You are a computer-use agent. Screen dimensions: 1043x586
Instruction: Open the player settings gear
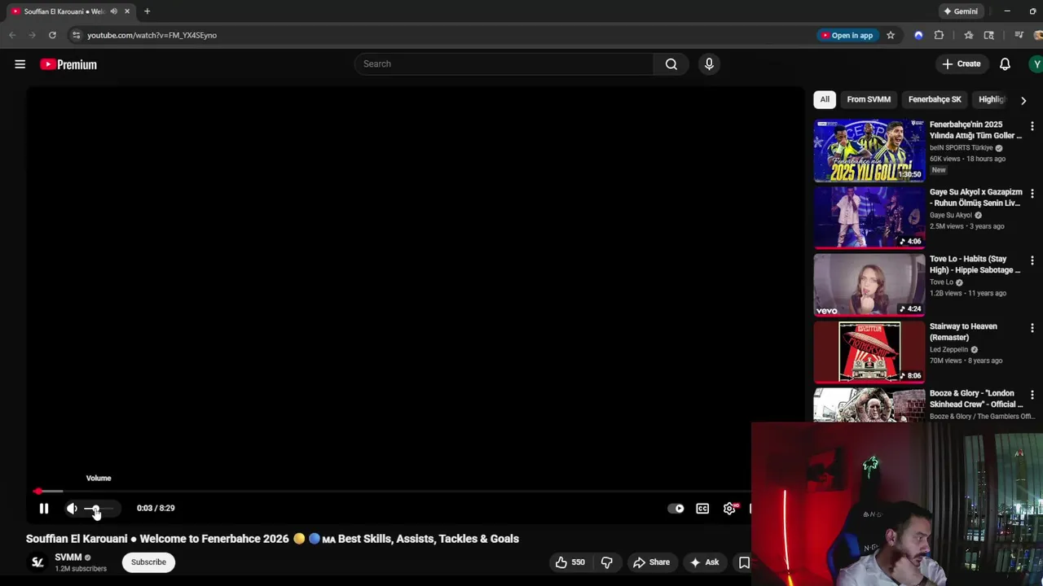[730, 509]
